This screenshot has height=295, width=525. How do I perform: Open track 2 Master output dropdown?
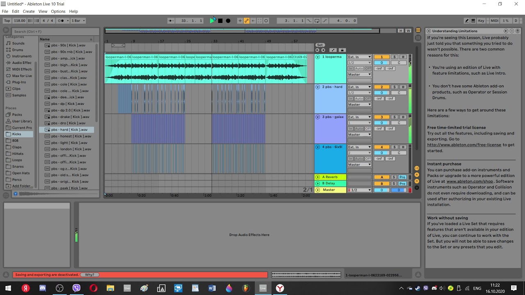click(359, 104)
